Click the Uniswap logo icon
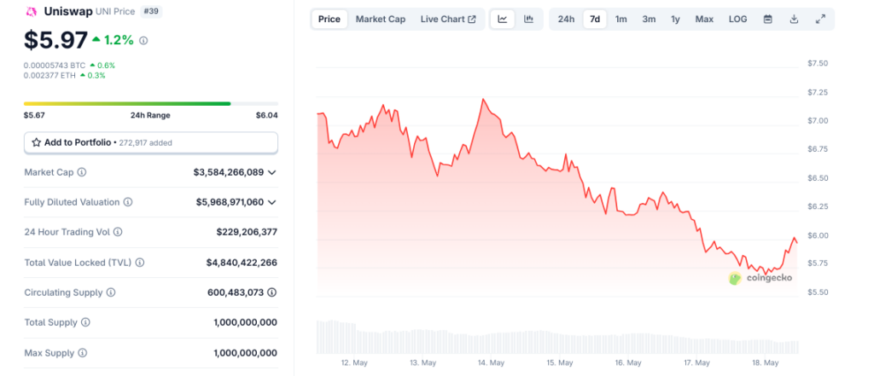The height and width of the screenshot is (376, 874). pyautogui.click(x=32, y=12)
